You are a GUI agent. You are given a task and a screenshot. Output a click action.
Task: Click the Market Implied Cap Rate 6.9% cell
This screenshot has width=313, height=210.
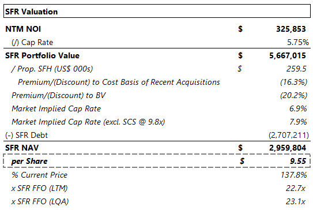[x=298, y=108]
